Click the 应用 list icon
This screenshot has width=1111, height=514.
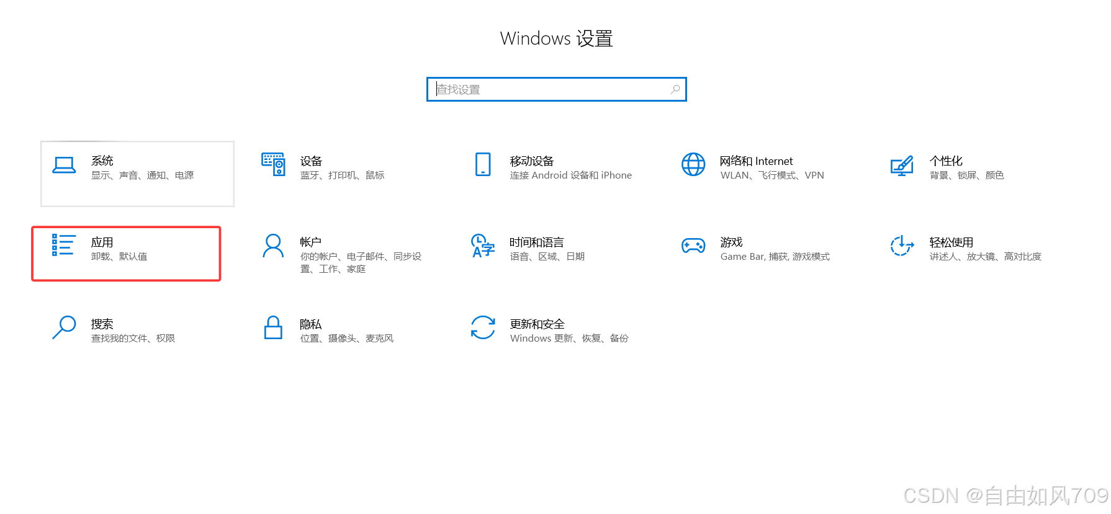[64, 245]
